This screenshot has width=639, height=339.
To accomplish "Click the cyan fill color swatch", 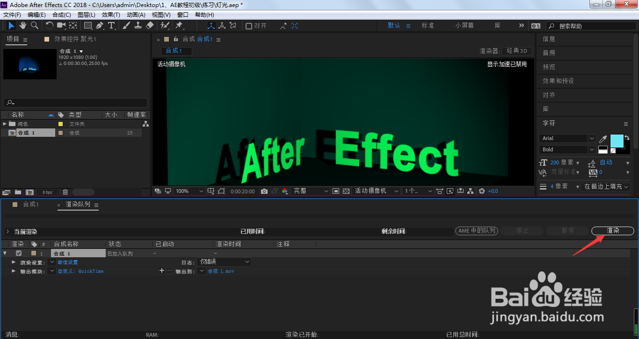I will pos(617,141).
